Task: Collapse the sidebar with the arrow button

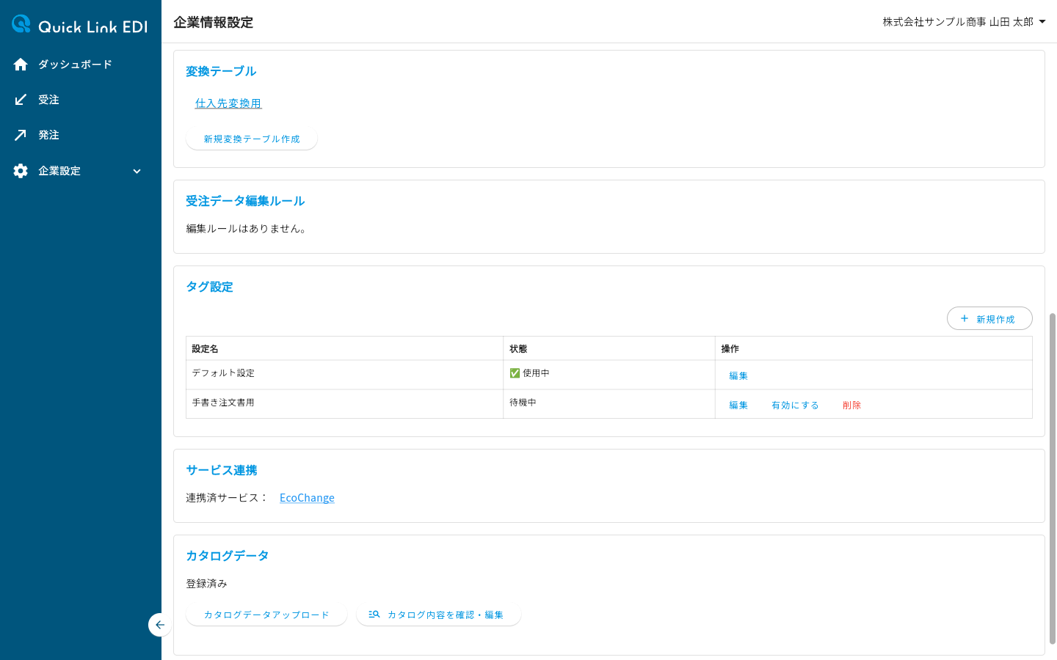Action: tap(159, 625)
